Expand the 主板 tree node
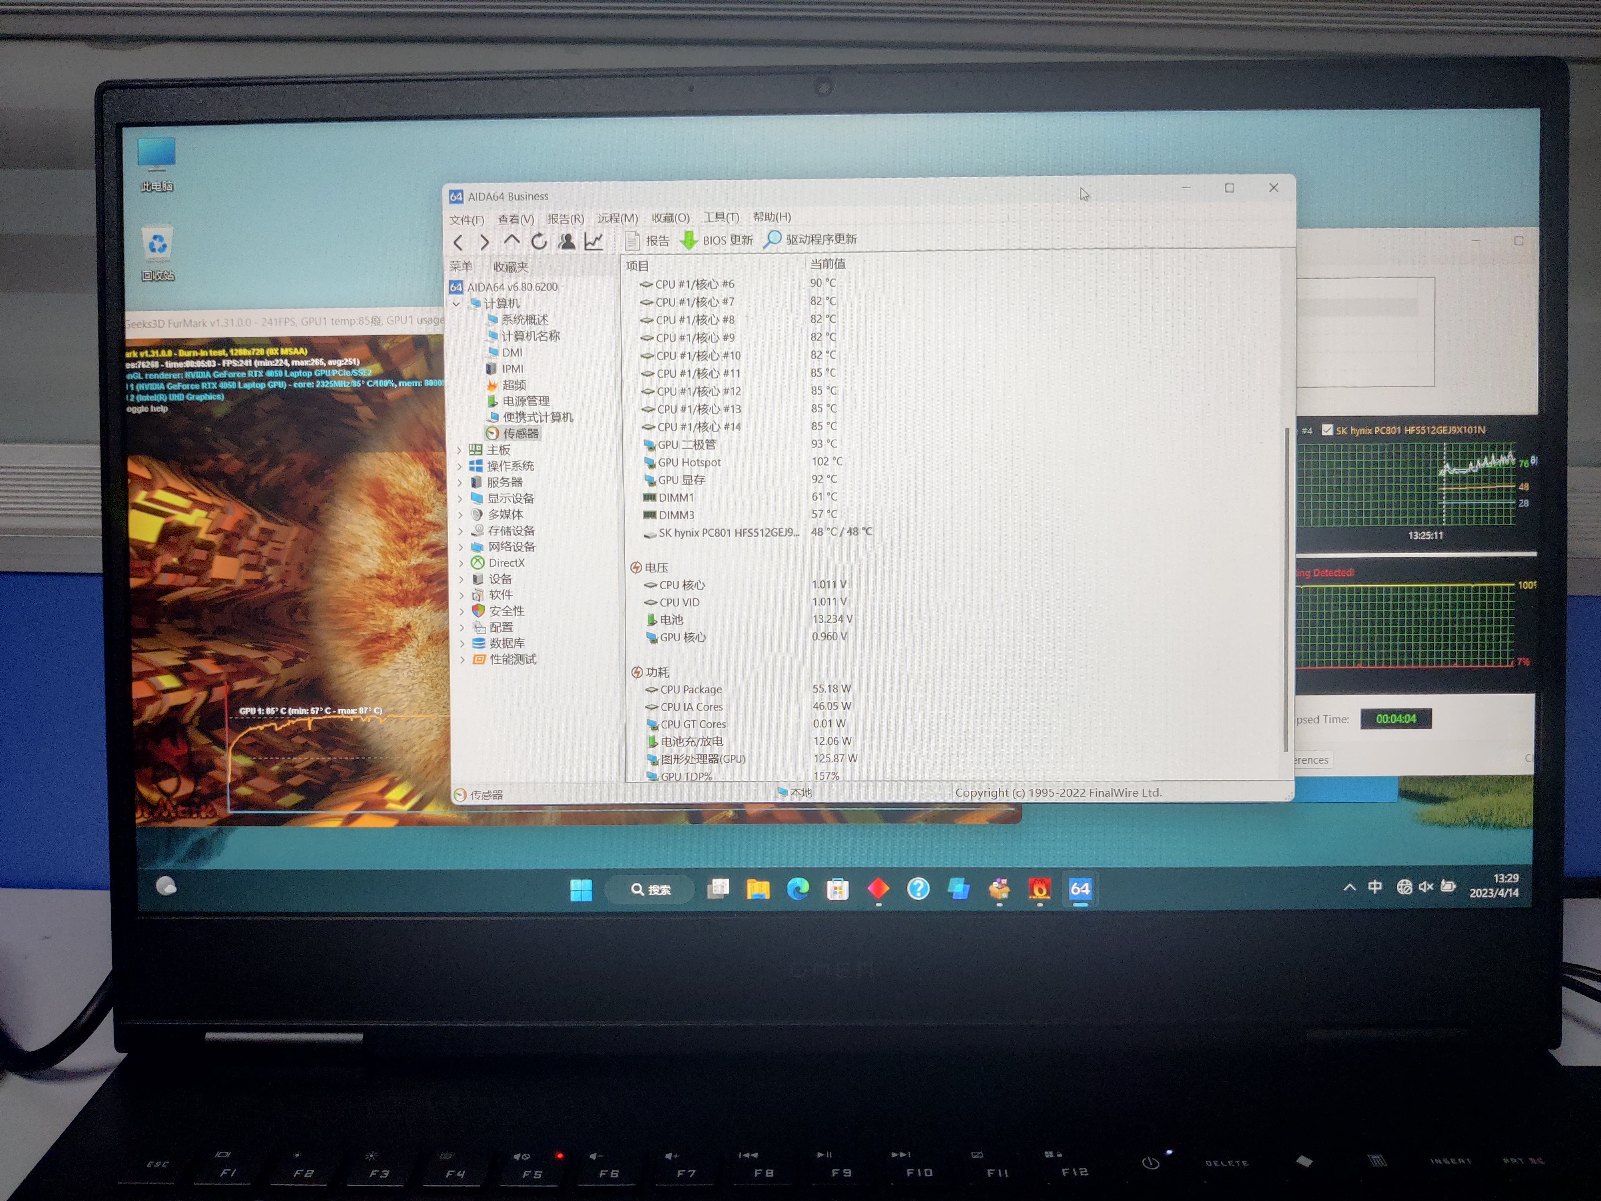 459,450
